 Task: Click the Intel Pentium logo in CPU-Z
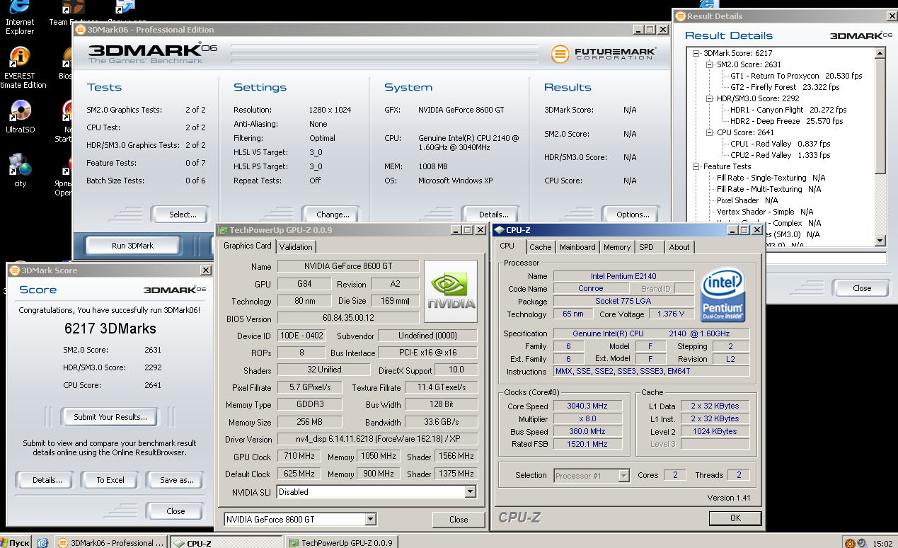tap(723, 296)
